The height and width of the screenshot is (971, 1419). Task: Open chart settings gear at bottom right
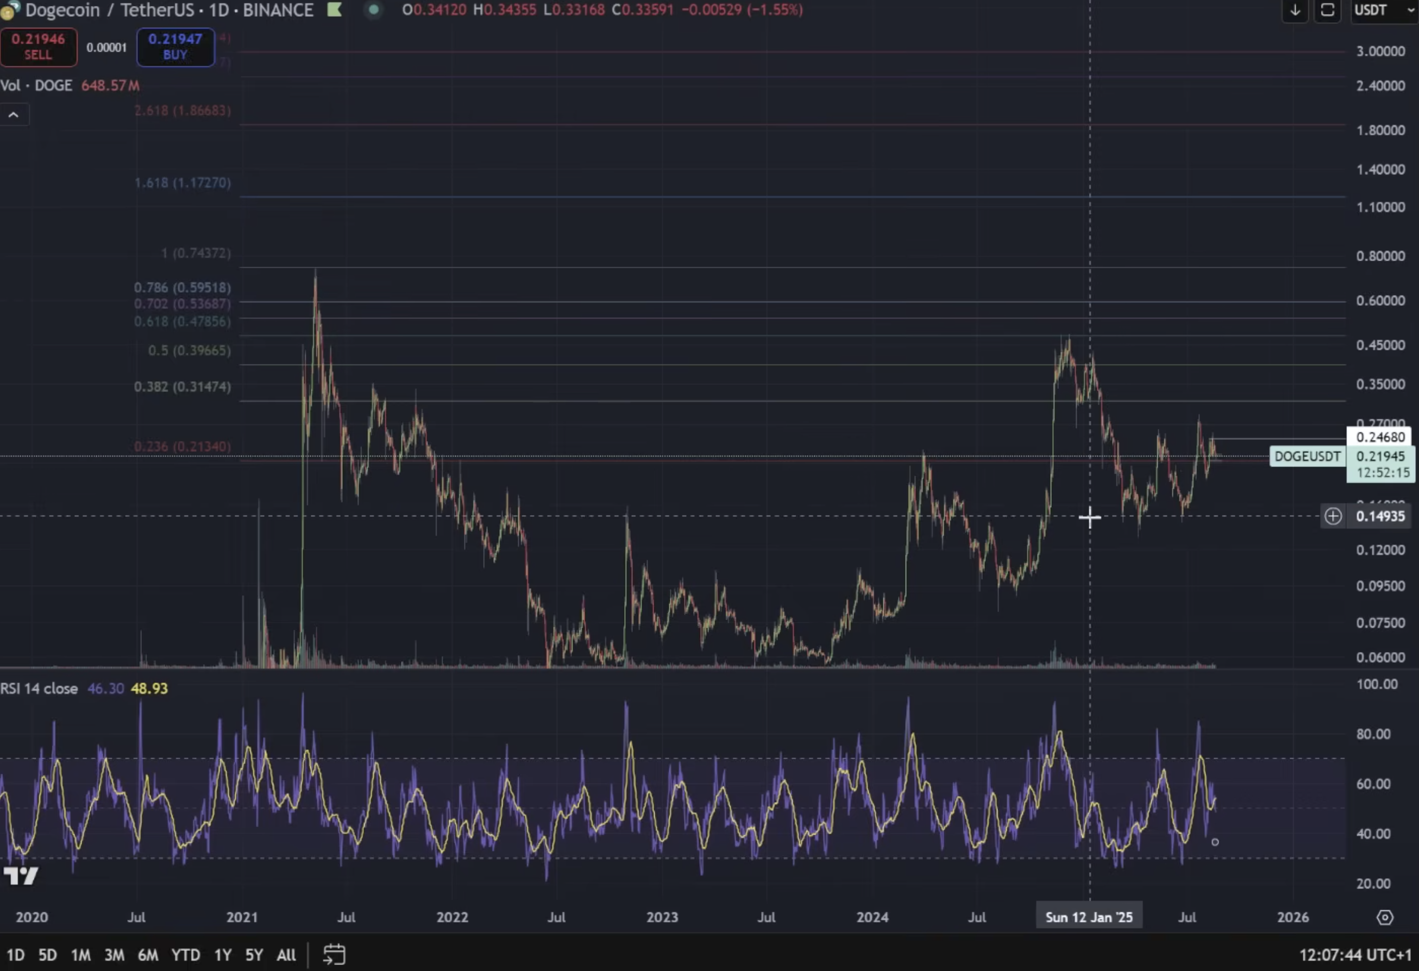coord(1385,917)
